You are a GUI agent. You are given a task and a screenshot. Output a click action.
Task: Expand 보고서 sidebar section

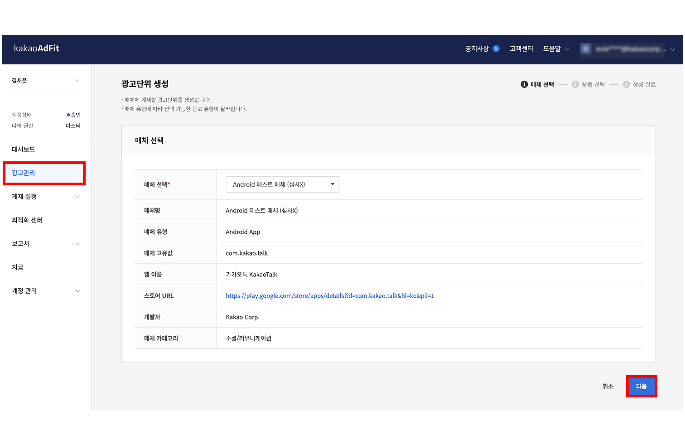(46, 243)
